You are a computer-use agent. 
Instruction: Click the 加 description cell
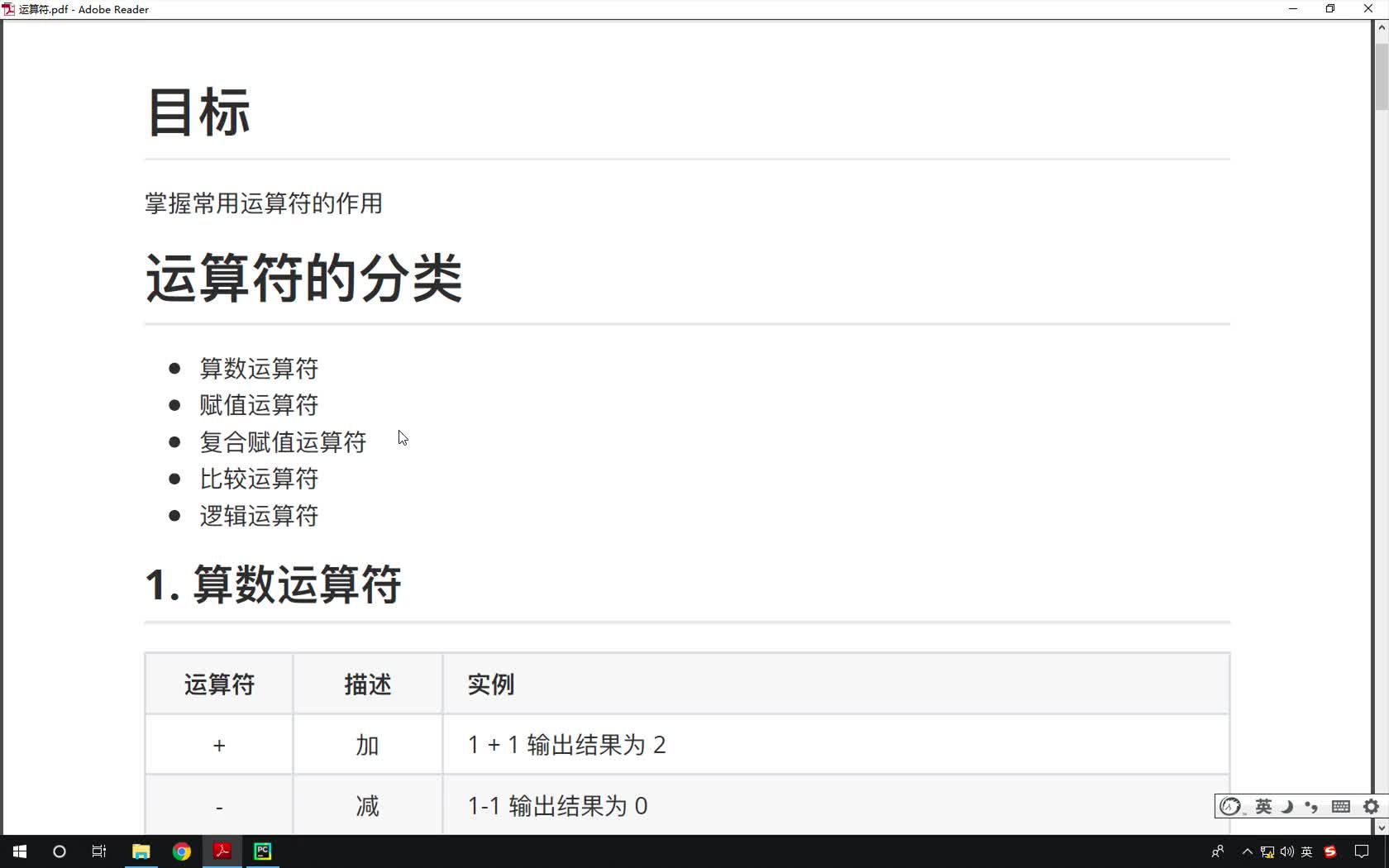(368, 745)
